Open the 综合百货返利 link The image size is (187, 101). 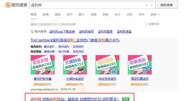[x=107, y=79]
